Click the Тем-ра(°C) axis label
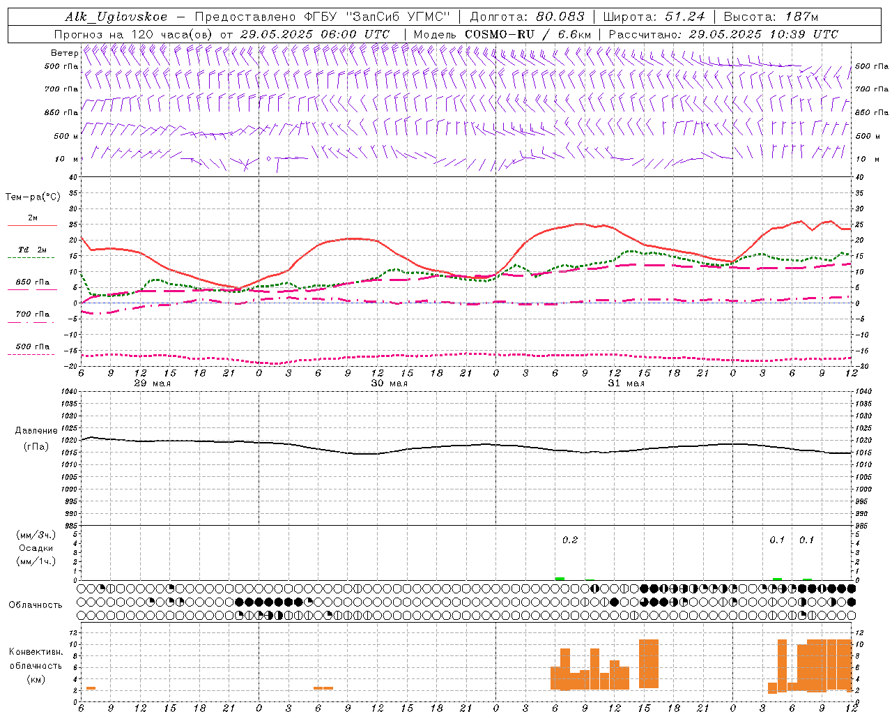Viewport: 892px width, 714px height. click(33, 197)
